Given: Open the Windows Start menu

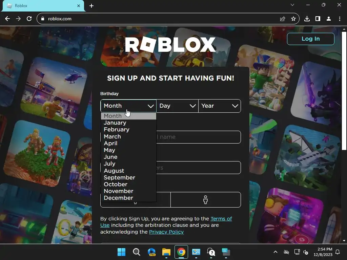Looking at the screenshot, I should click(122, 252).
